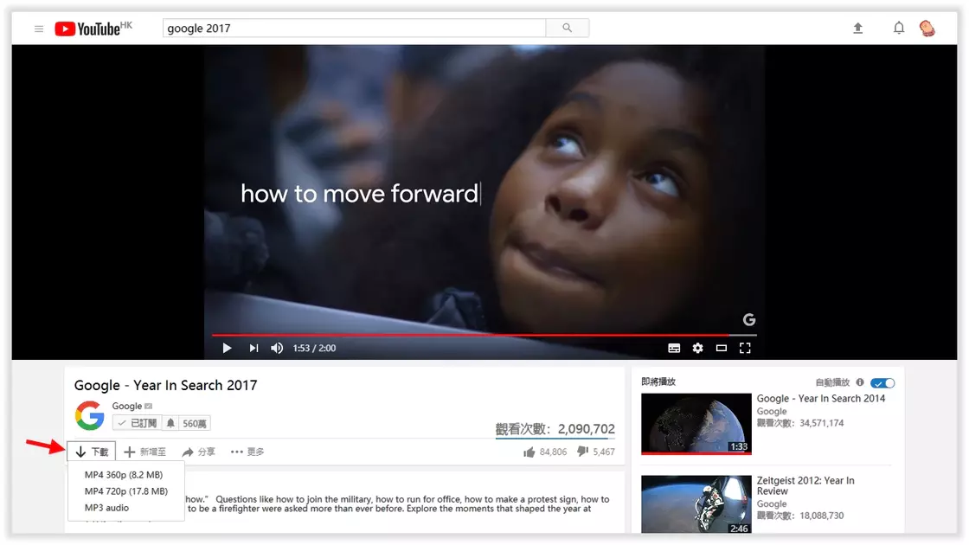The image size is (969, 545).
Task: Open the add to (新增至) option
Action: [144, 452]
